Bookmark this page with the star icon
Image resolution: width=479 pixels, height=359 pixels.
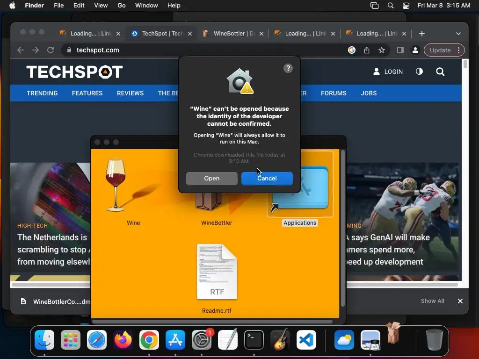click(x=382, y=50)
